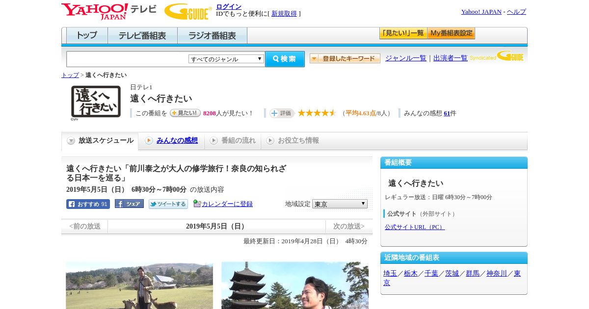Click the Facebook おすすめ 91 button
Viewport: 589px width, 309px height.
click(88, 204)
